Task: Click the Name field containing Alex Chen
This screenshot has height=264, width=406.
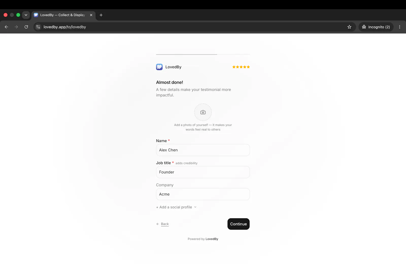Action: [203, 150]
